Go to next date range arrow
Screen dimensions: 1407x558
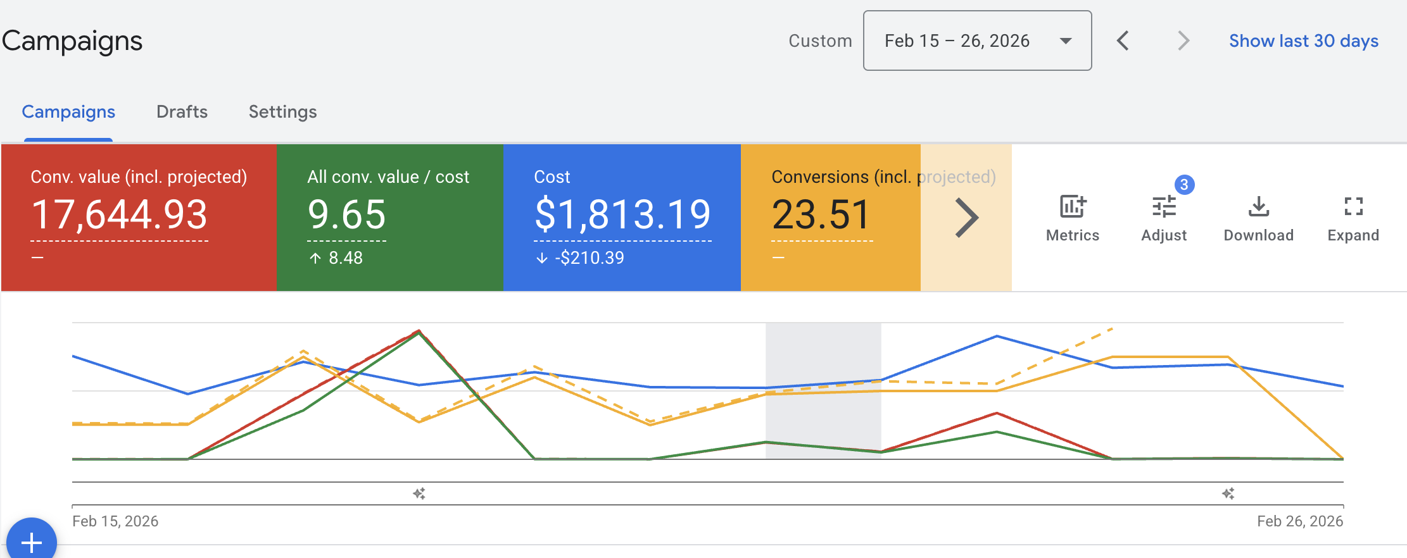point(1183,40)
